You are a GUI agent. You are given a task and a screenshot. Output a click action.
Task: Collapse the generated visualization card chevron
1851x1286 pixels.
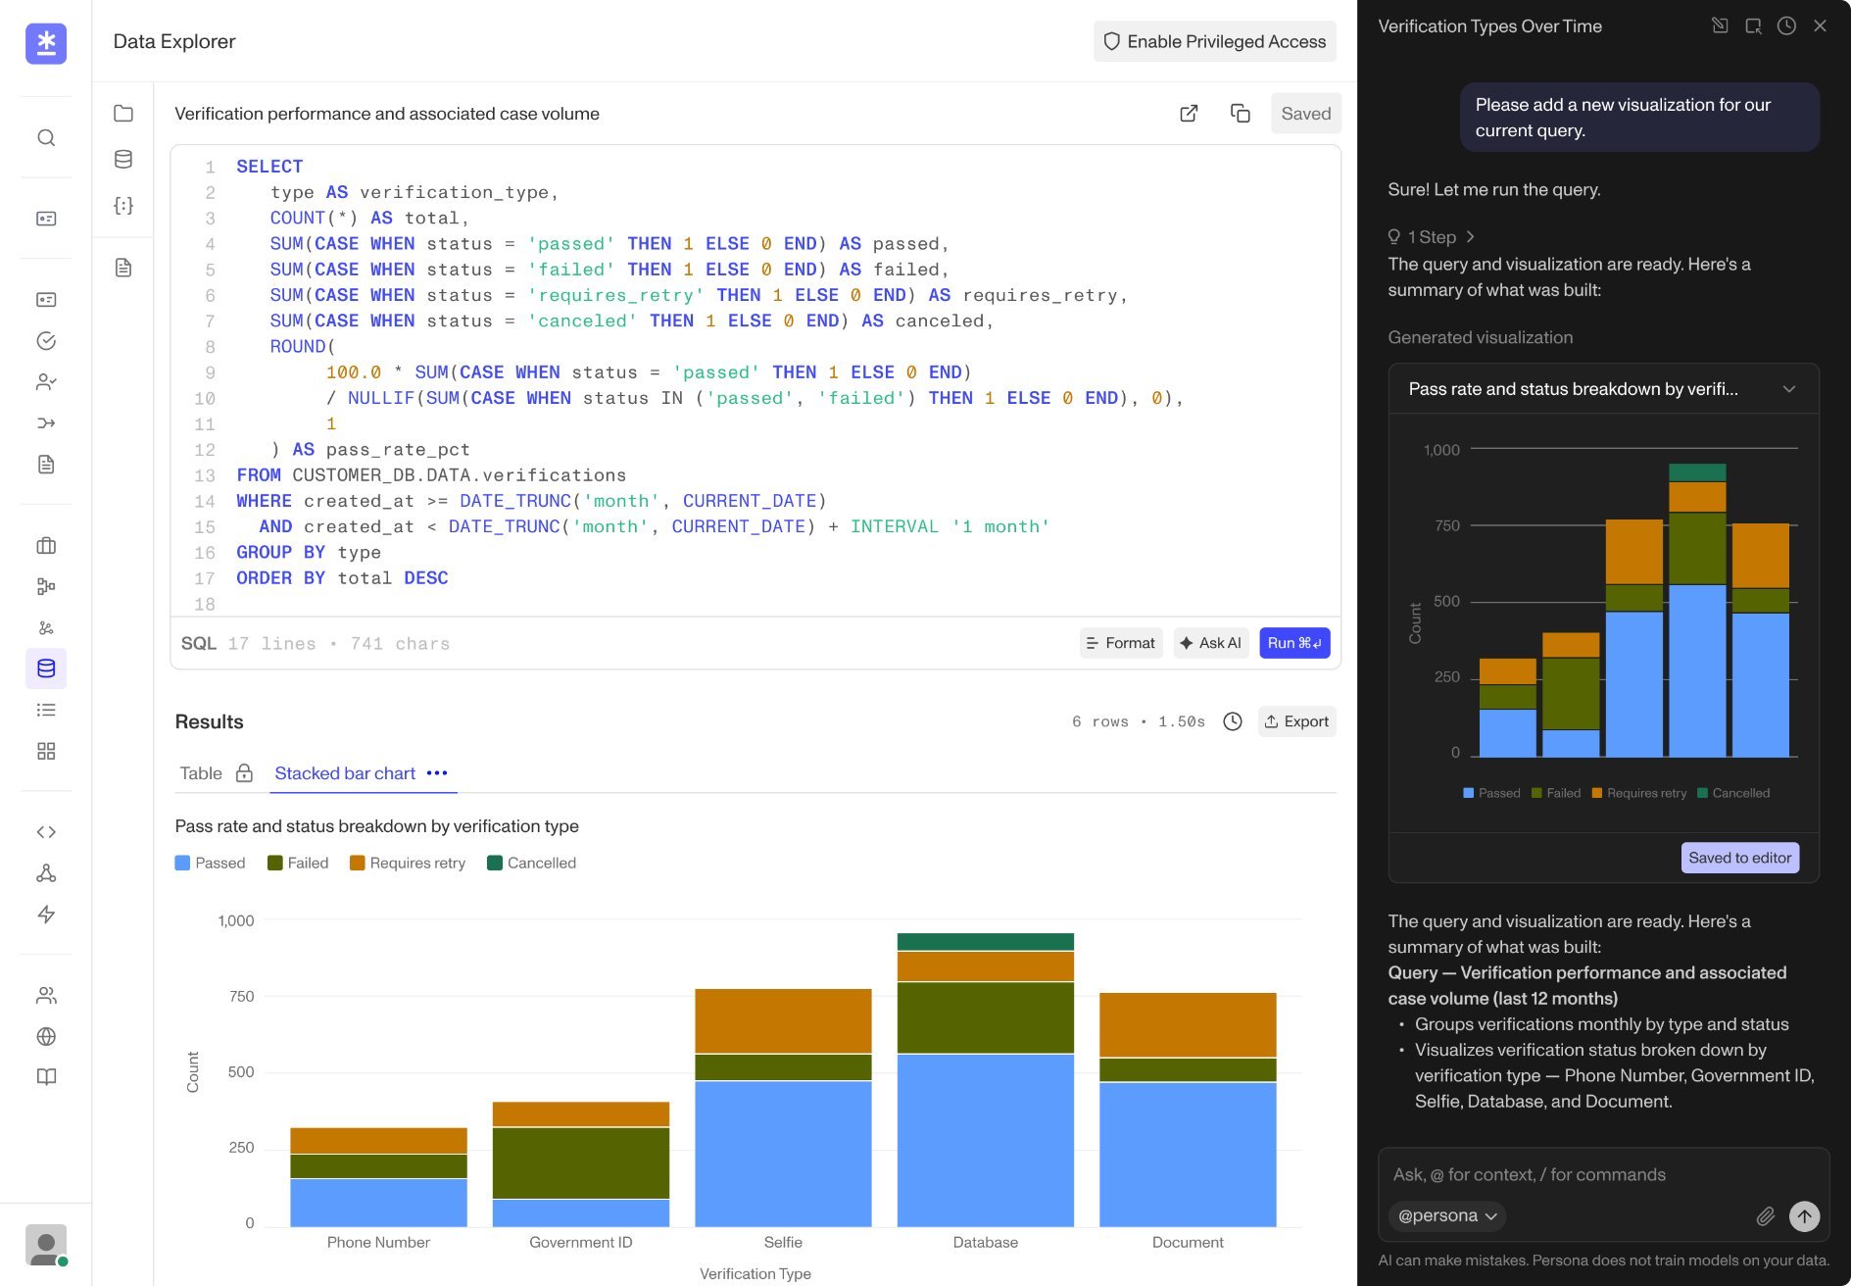click(x=1789, y=389)
